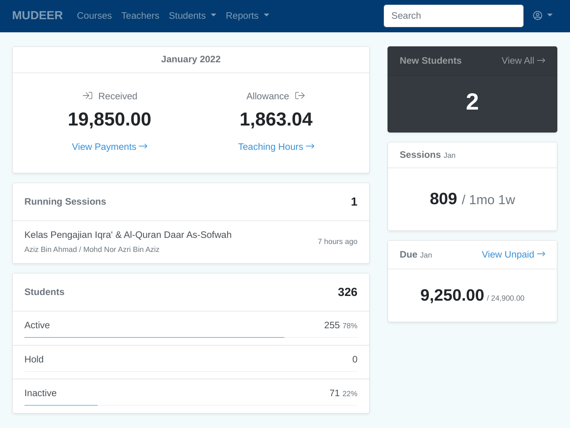Open the Kelas Pengajian Iqra' running session
The image size is (570, 428).
click(x=128, y=235)
